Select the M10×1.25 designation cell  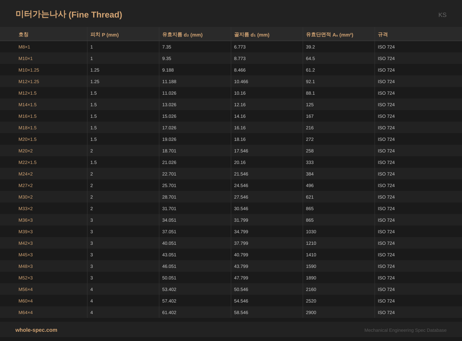[x=29, y=70]
